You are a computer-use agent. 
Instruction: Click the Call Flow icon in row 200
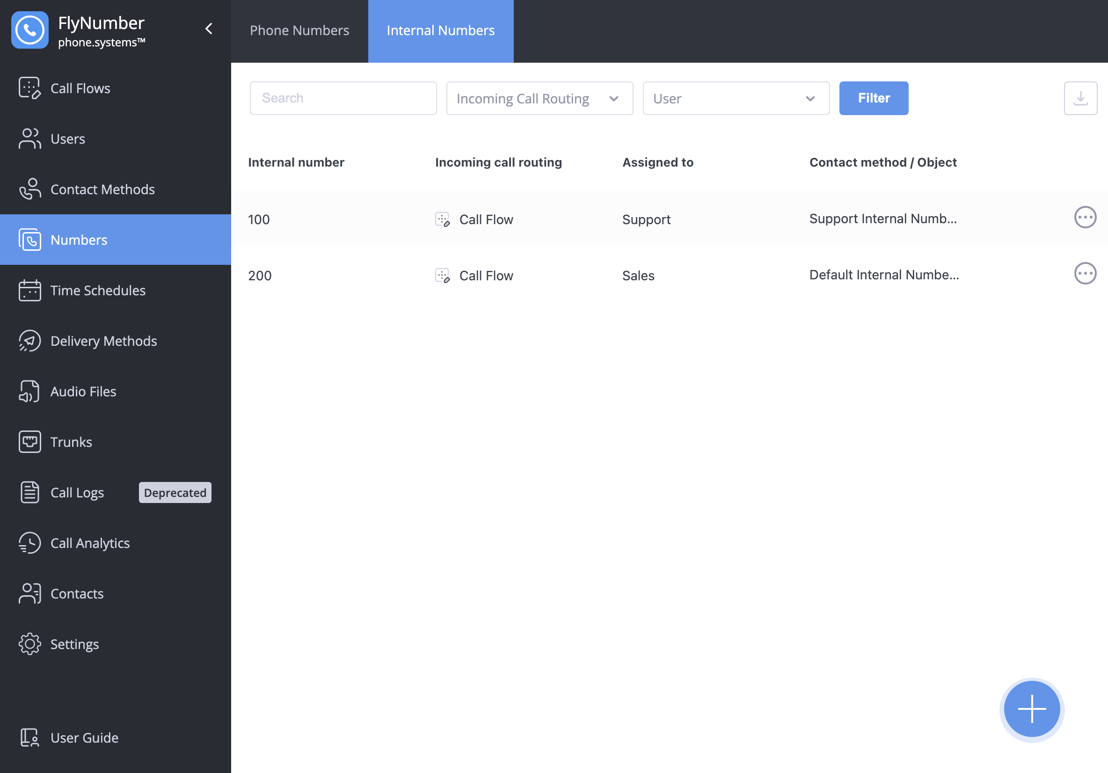click(x=443, y=276)
